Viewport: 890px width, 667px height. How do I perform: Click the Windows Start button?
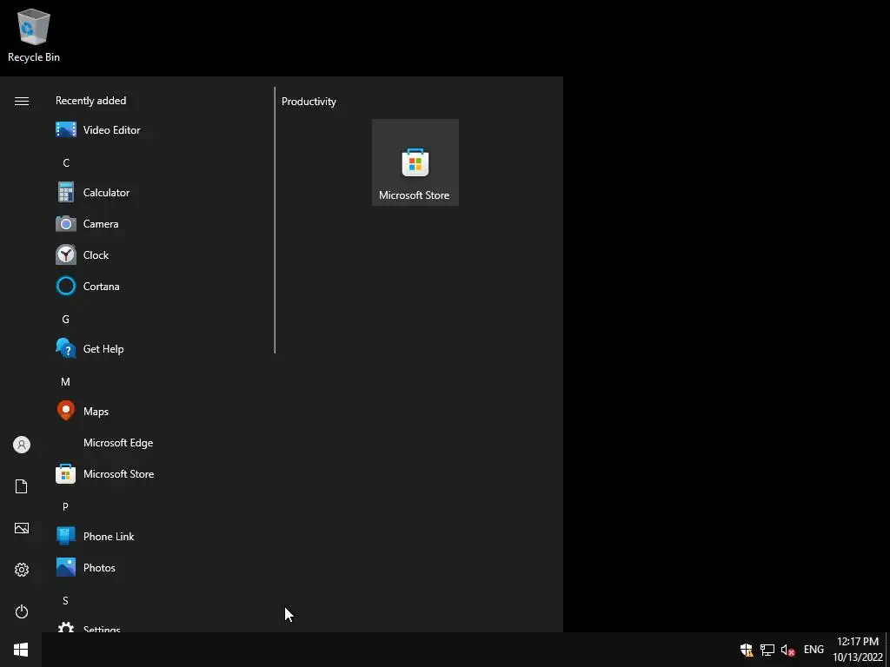click(21, 650)
